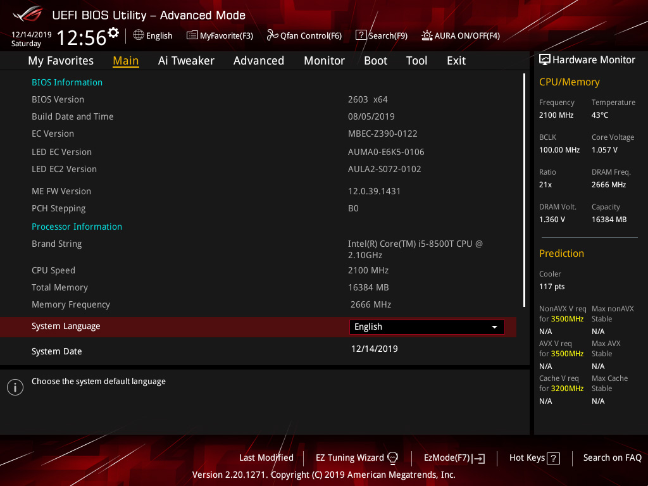Click the Hot Keys question mark icon
The width and height of the screenshot is (648, 486).
click(x=553, y=458)
